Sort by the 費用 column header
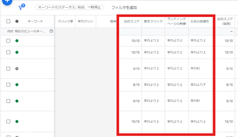238x137 pixels. pos(113,21)
